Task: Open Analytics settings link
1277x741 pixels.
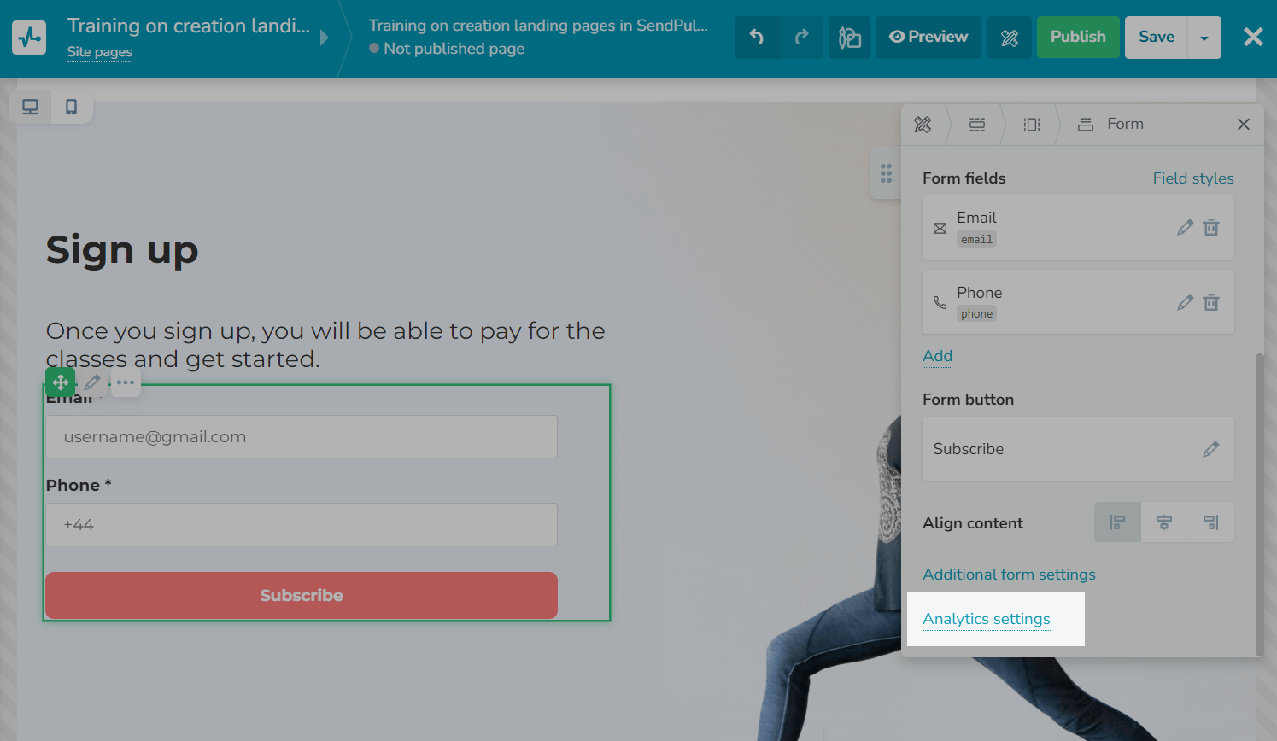Action: pyautogui.click(x=987, y=619)
